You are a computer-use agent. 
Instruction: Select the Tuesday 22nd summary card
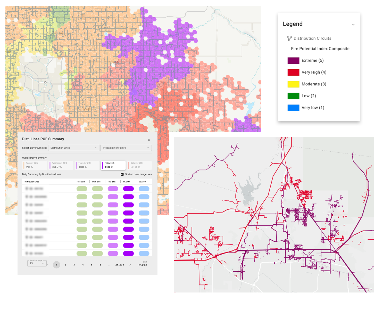tap(35, 165)
